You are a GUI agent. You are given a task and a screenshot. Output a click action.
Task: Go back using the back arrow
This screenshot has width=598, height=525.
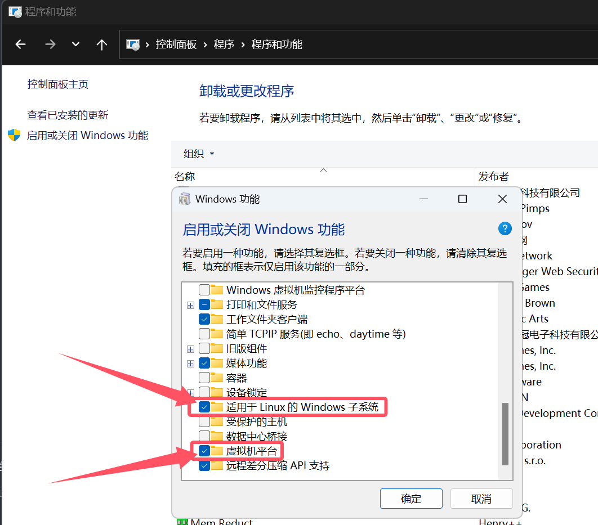(x=21, y=44)
